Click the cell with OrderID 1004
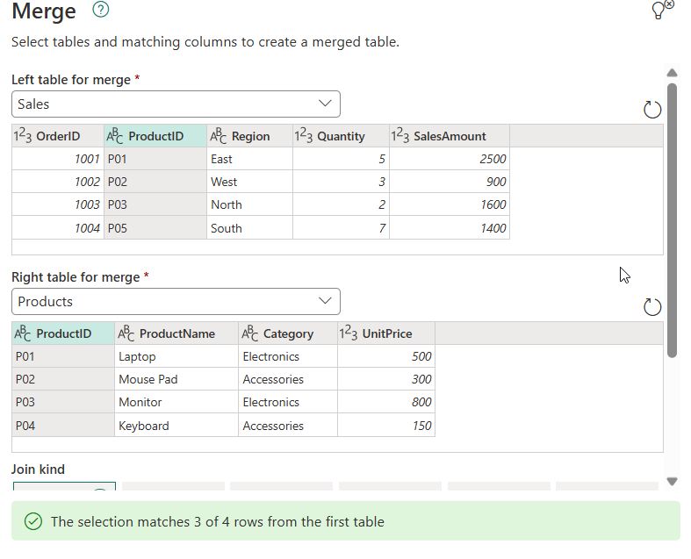 (58, 228)
